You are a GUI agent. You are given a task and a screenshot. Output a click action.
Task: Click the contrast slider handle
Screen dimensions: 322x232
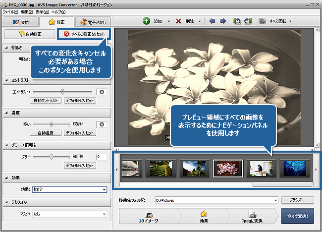coord(62,92)
